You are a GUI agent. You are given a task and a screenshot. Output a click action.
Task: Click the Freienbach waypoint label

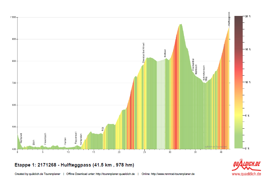pos(45,138)
